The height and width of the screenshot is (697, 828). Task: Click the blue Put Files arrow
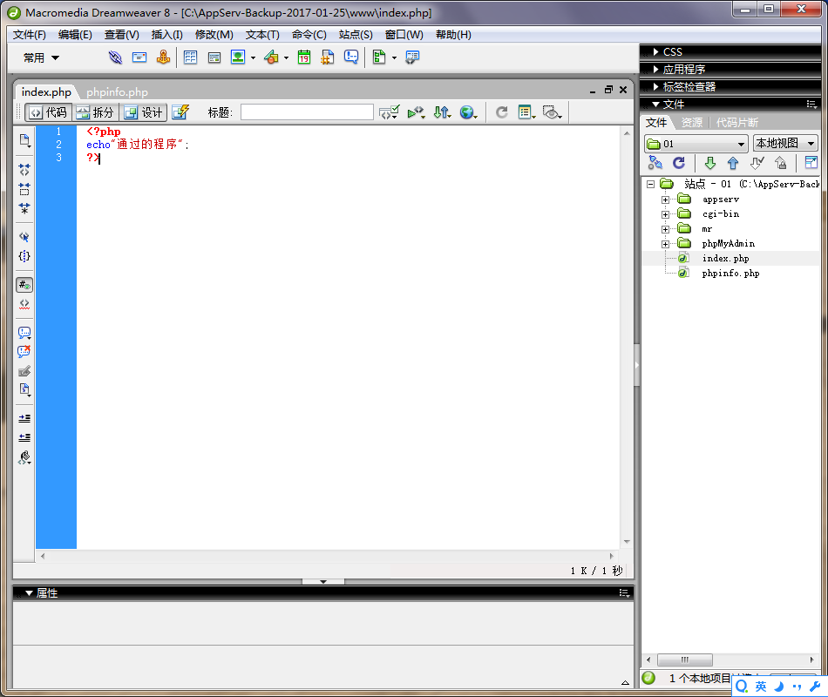pyautogui.click(x=733, y=163)
